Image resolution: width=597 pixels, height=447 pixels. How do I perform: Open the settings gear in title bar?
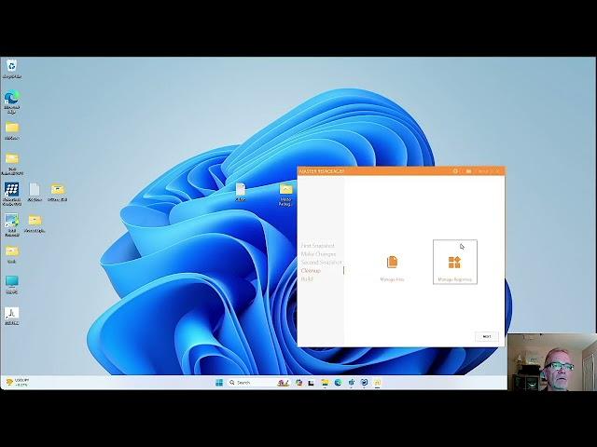[x=455, y=171]
